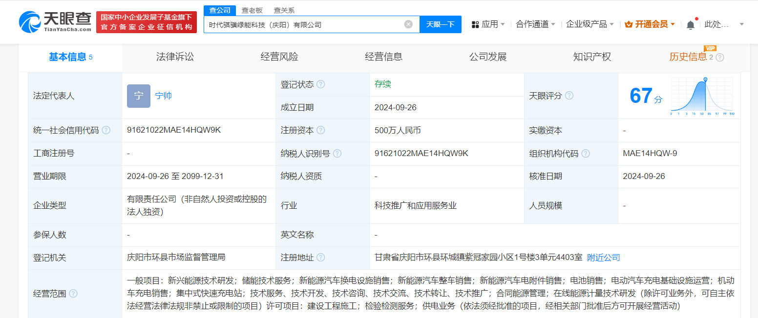Viewport: 758px width, 318px height.
Task: Click the TianYanCha logo
Action: point(55,21)
